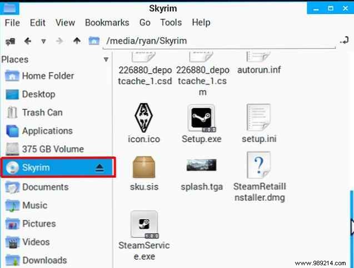Go up to the parent folder
354x268 pixels.
pos(77,41)
